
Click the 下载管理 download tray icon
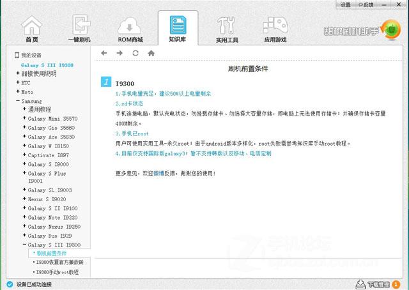point(360,284)
